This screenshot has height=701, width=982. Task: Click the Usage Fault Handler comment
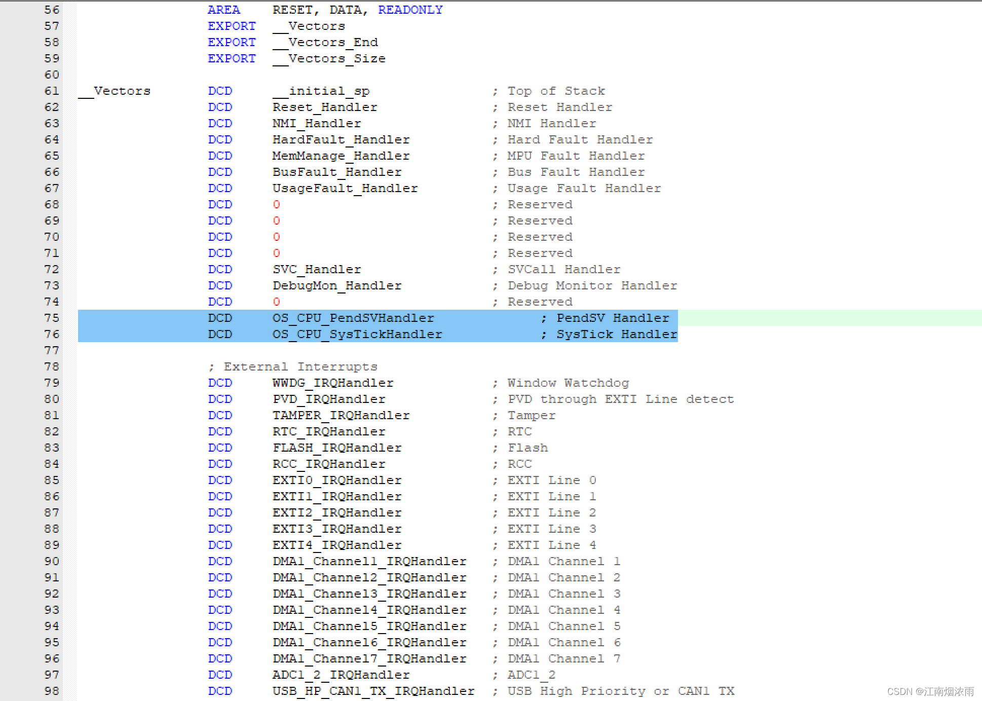click(577, 188)
